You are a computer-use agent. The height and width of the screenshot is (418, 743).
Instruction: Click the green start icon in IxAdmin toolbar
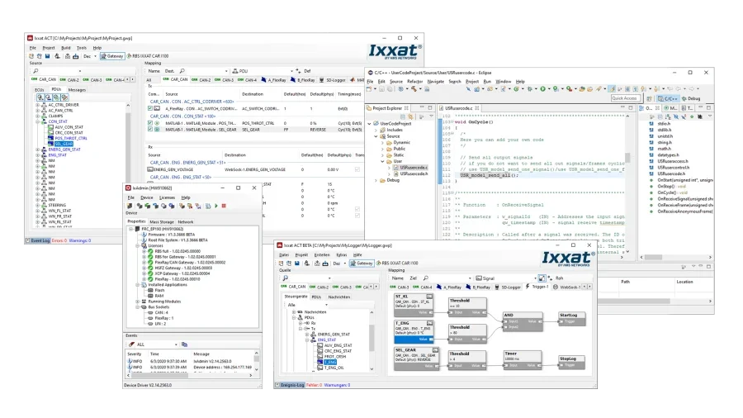pos(216,207)
